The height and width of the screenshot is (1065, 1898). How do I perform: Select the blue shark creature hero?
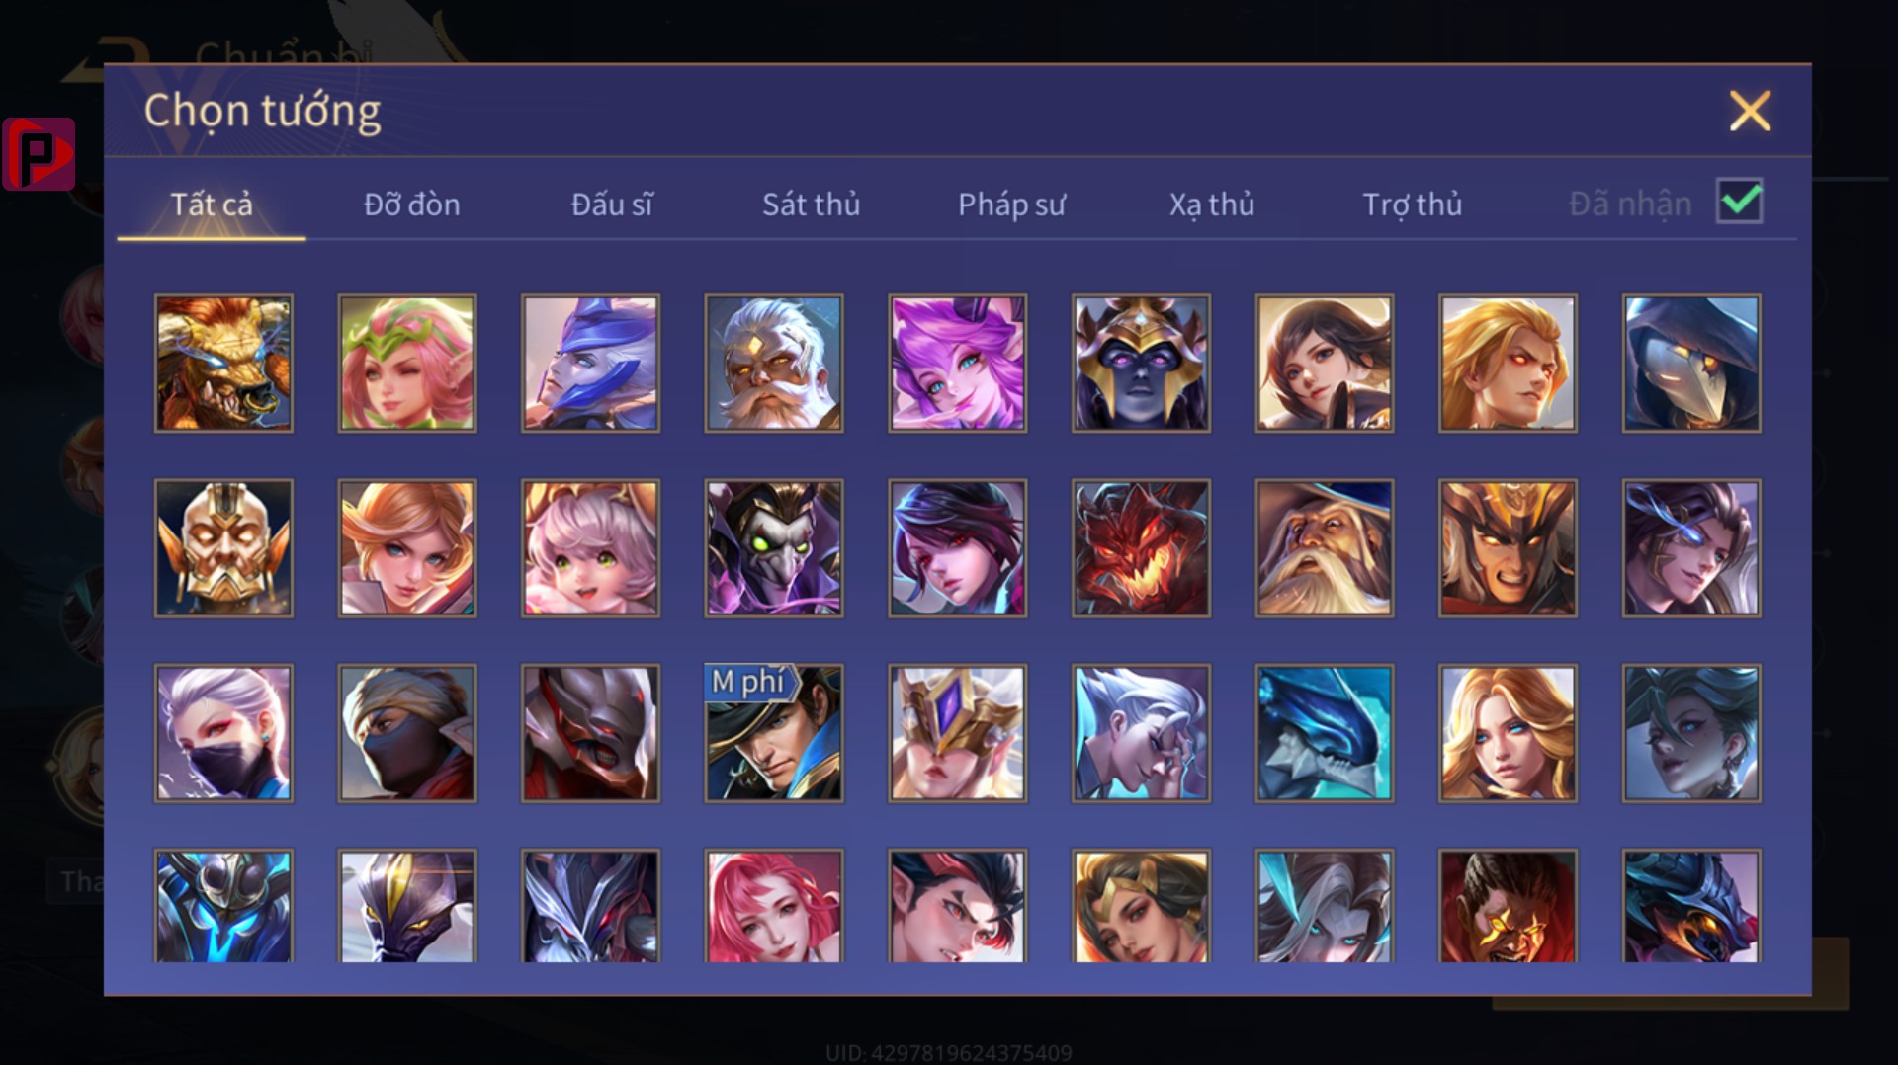tap(1325, 733)
